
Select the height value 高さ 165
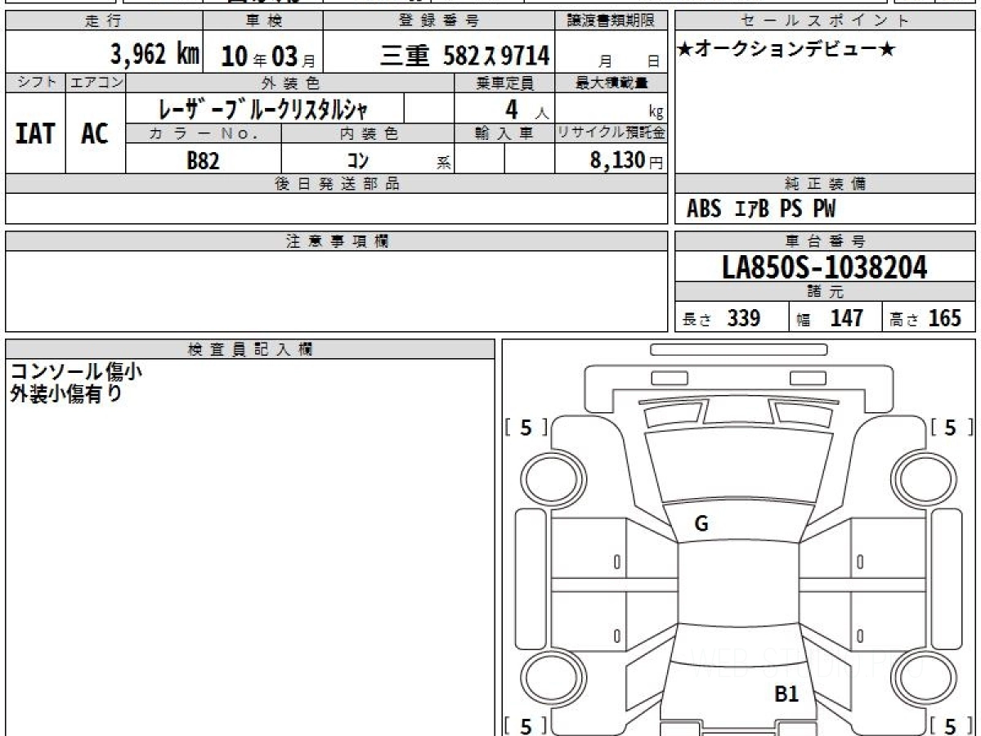click(x=926, y=318)
